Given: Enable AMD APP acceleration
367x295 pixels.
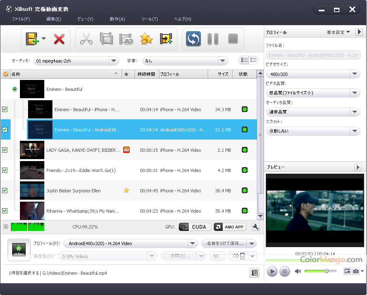Looking at the screenshot, I should tap(230, 227).
